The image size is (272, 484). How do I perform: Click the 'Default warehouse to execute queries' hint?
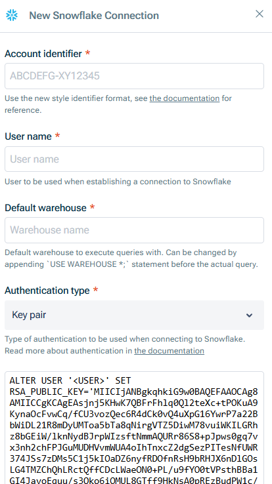coord(131,258)
